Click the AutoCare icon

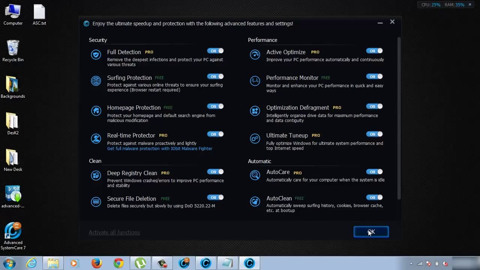tap(255, 175)
